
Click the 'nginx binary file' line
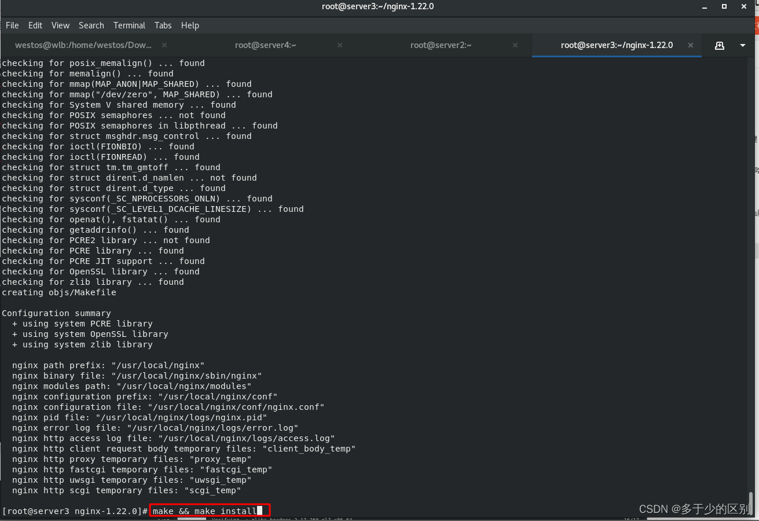point(137,376)
